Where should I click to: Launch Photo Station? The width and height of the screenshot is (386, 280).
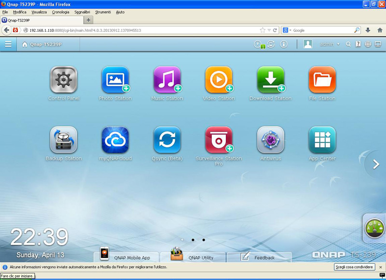[115, 80]
